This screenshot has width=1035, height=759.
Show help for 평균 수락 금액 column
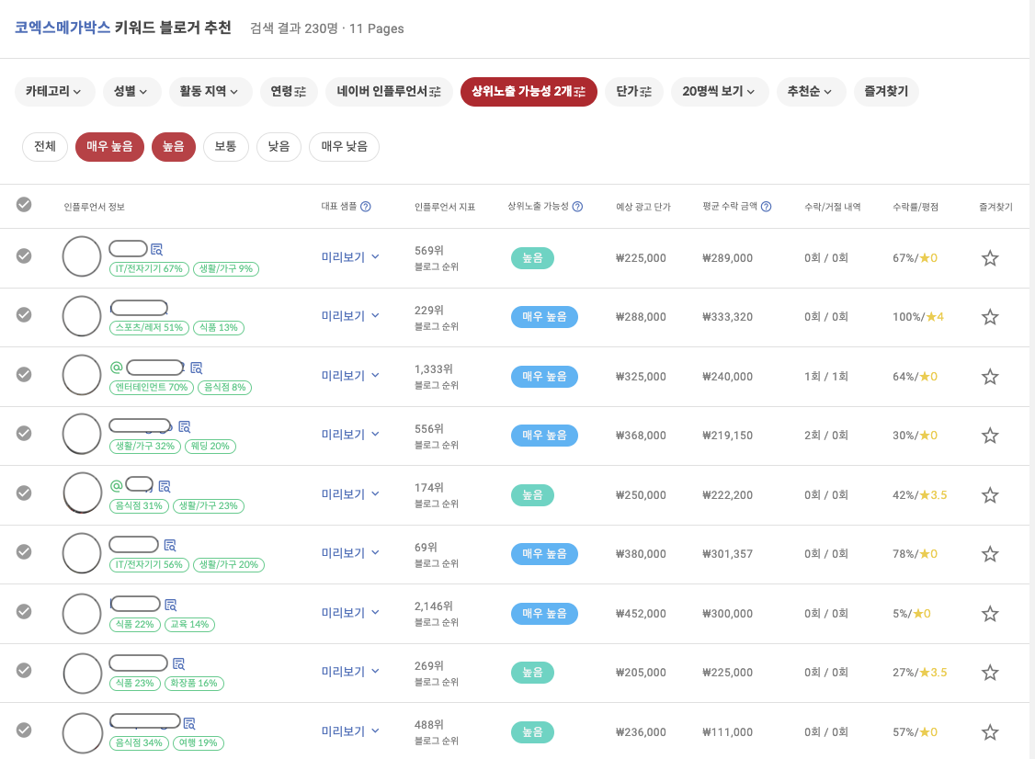point(767,207)
